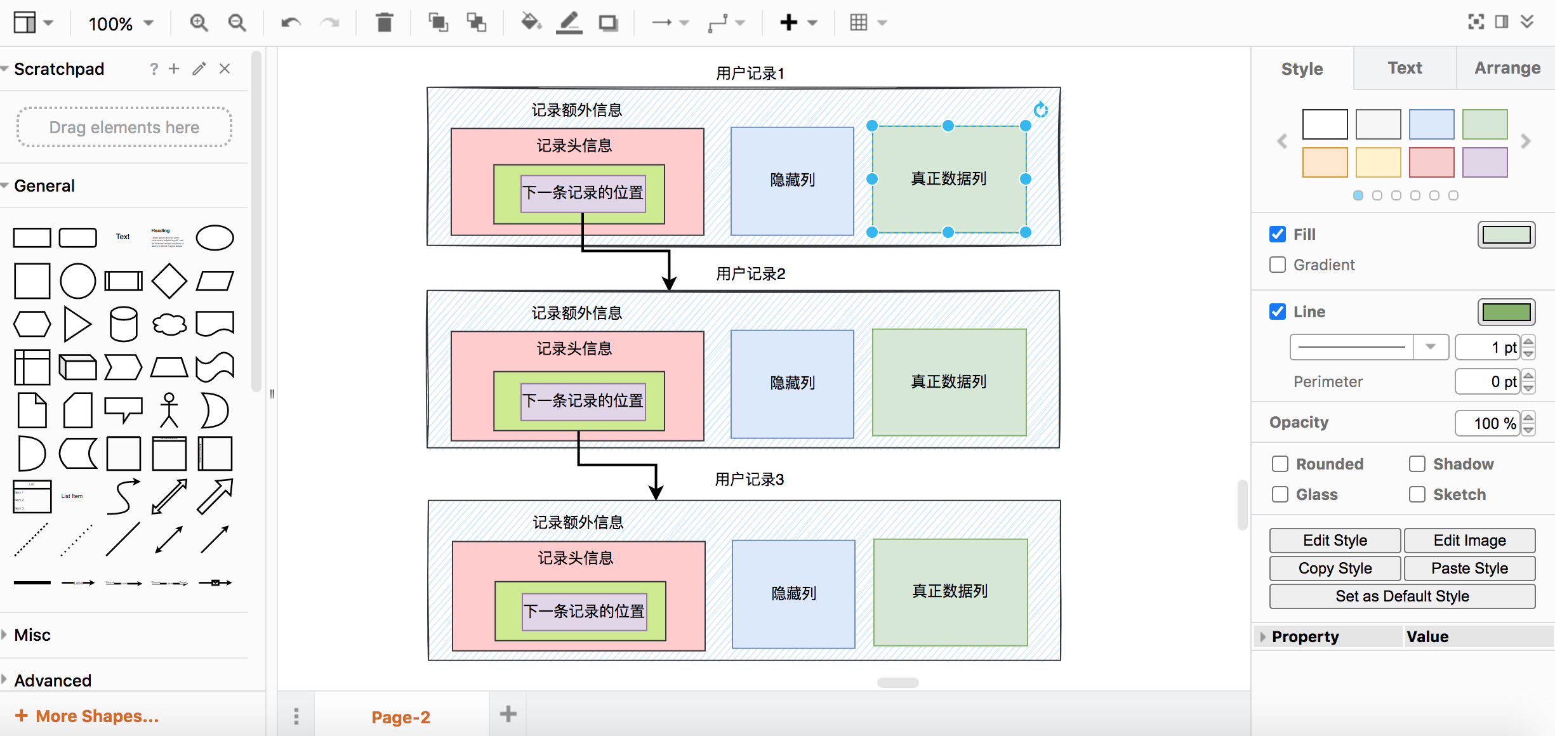Bring selection to front icon
The height and width of the screenshot is (736, 1555).
tap(438, 23)
